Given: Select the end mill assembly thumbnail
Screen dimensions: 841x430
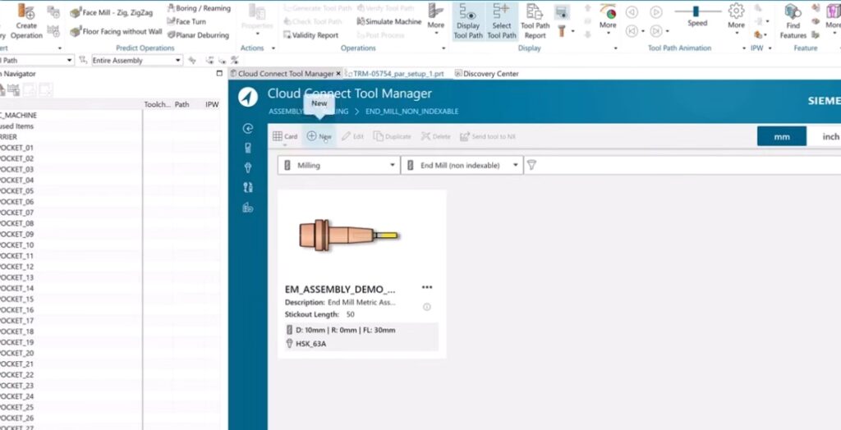Looking at the screenshot, I should (348, 236).
